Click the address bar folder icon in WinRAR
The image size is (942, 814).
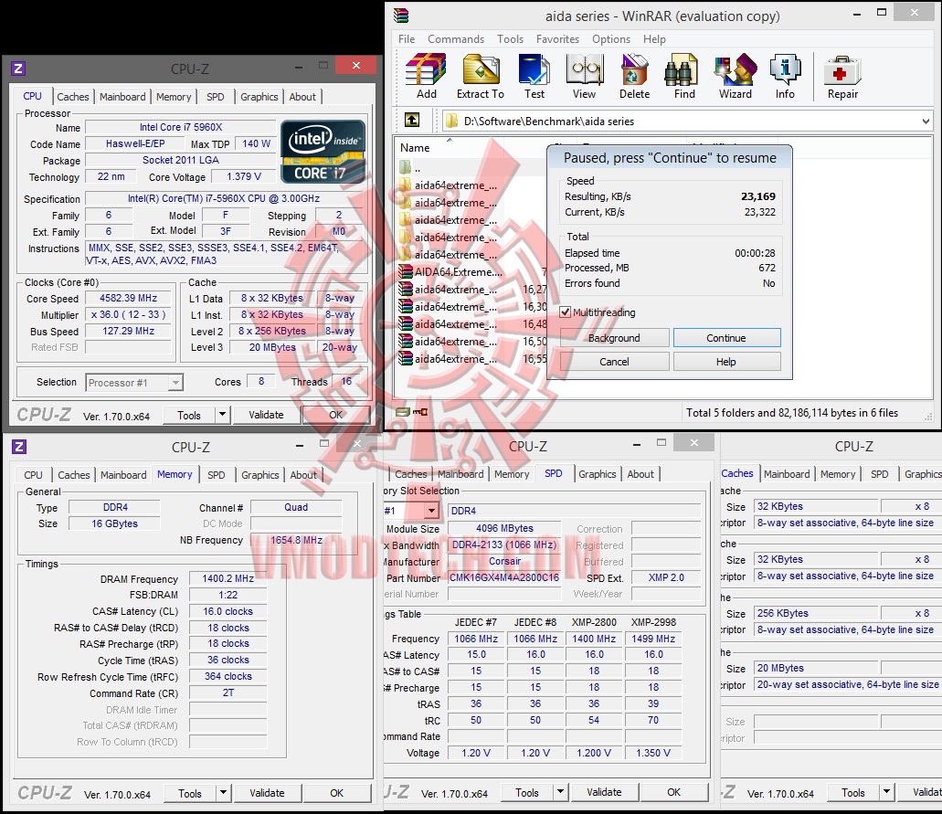[450, 122]
